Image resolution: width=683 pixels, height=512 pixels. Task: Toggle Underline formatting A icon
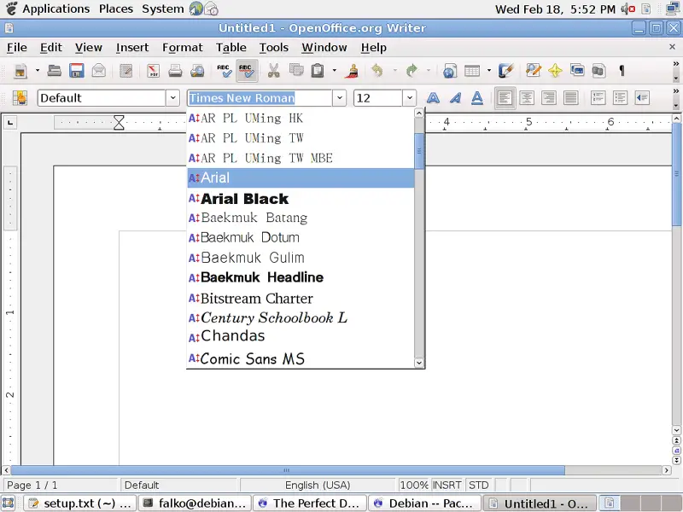point(477,98)
